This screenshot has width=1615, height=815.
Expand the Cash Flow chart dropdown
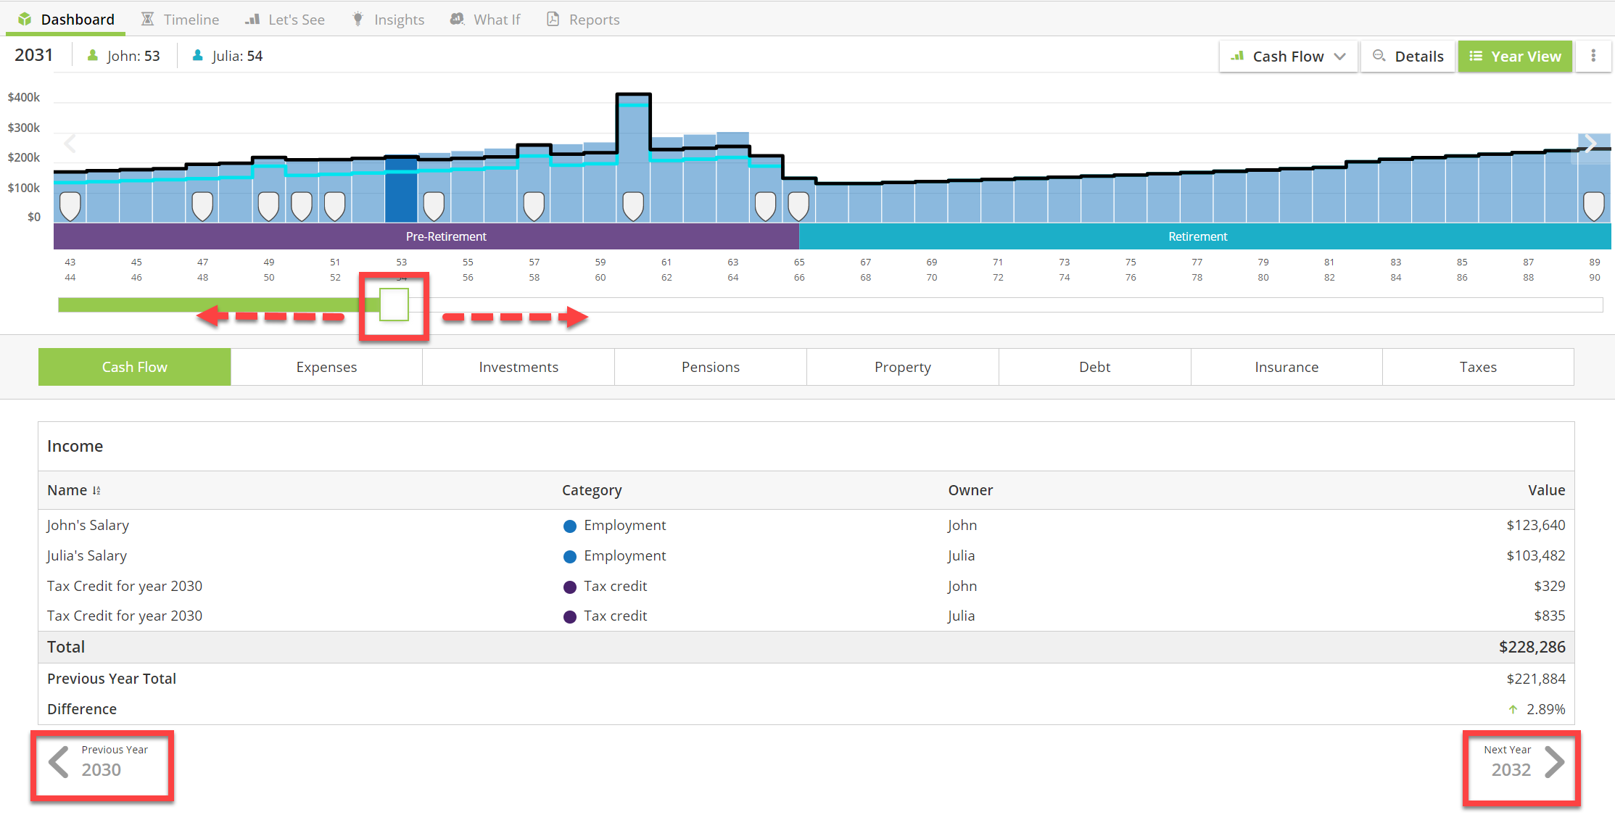[1288, 56]
